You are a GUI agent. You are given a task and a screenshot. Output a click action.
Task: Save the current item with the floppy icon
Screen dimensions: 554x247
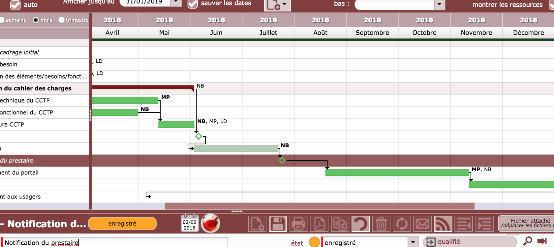278,224
